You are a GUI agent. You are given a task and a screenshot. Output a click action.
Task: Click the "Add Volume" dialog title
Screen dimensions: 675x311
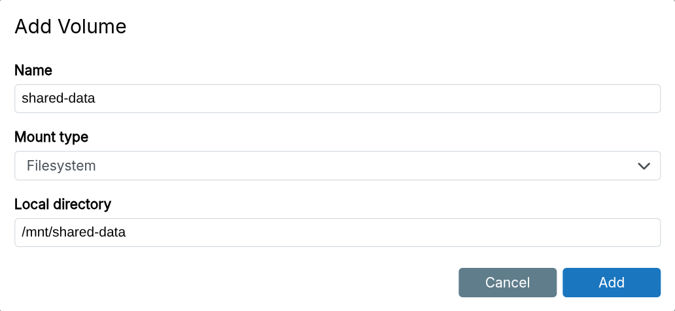pyautogui.click(x=70, y=27)
